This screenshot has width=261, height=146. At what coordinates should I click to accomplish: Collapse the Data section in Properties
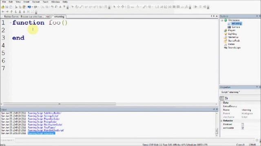click(221, 103)
